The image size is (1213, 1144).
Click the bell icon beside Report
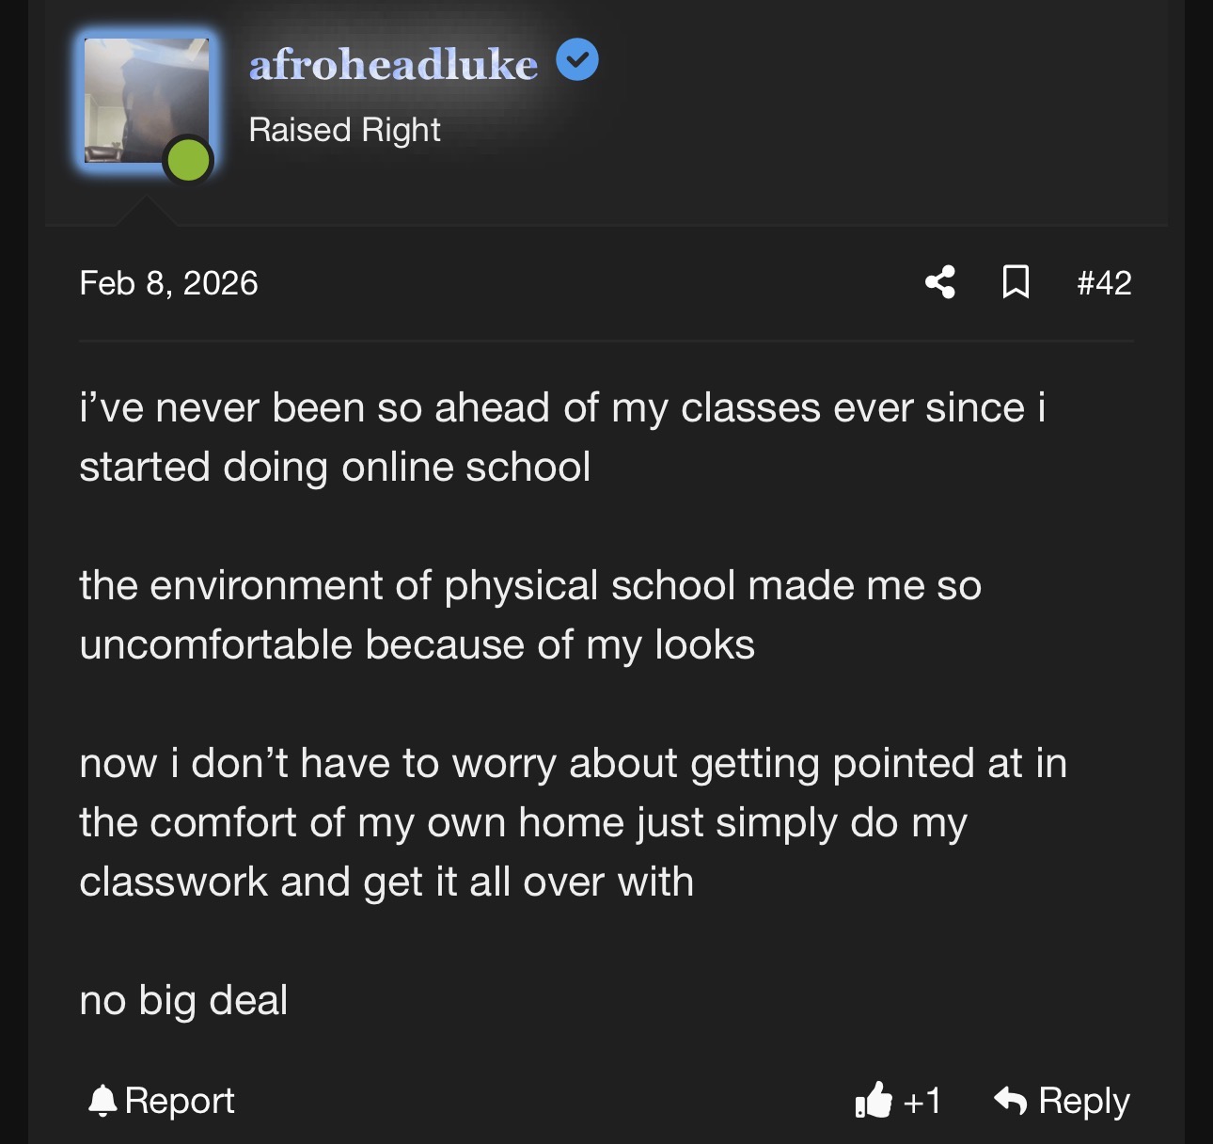point(102,1100)
